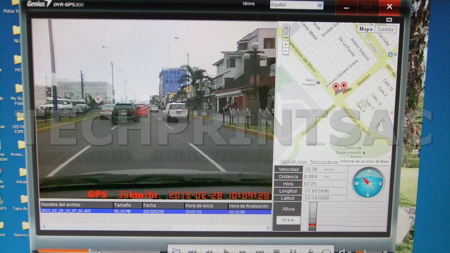The height and width of the screenshot is (253, 450).
Task: Click right arrow of file list scrollbar
Action: [x=268, y=228]
